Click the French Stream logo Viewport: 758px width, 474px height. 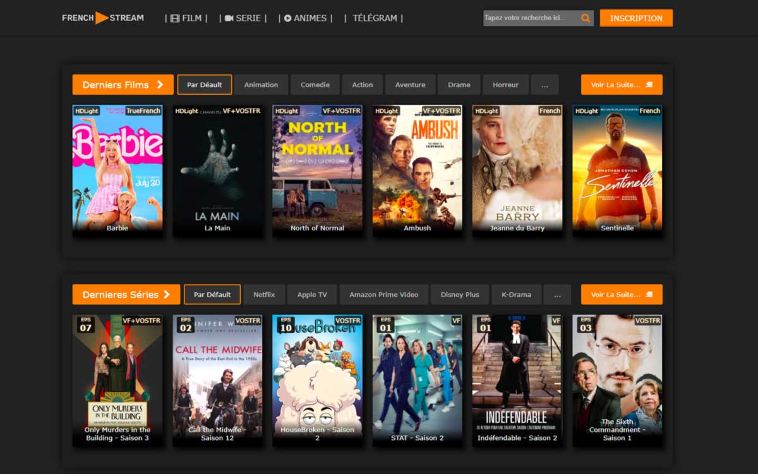pyautogui.click(x=103, y=18)
